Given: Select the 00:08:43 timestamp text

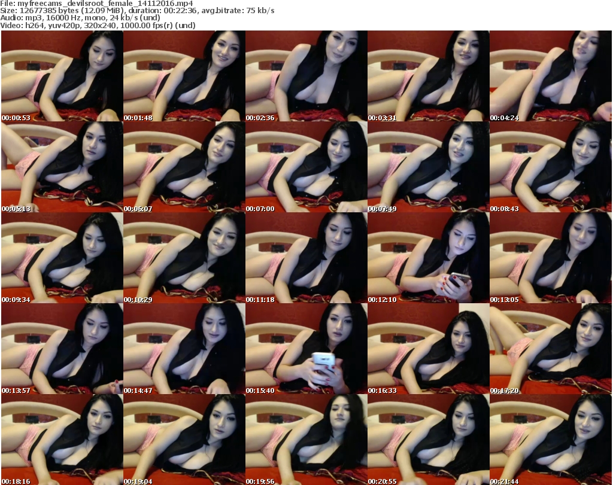Looking at the screenshot, I should pyautogui.click(x=505, y=209).
